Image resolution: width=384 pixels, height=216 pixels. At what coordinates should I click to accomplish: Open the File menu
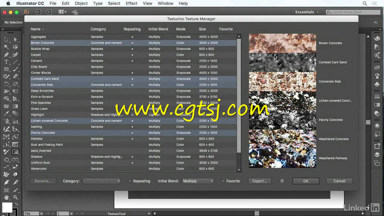(53, 3)
